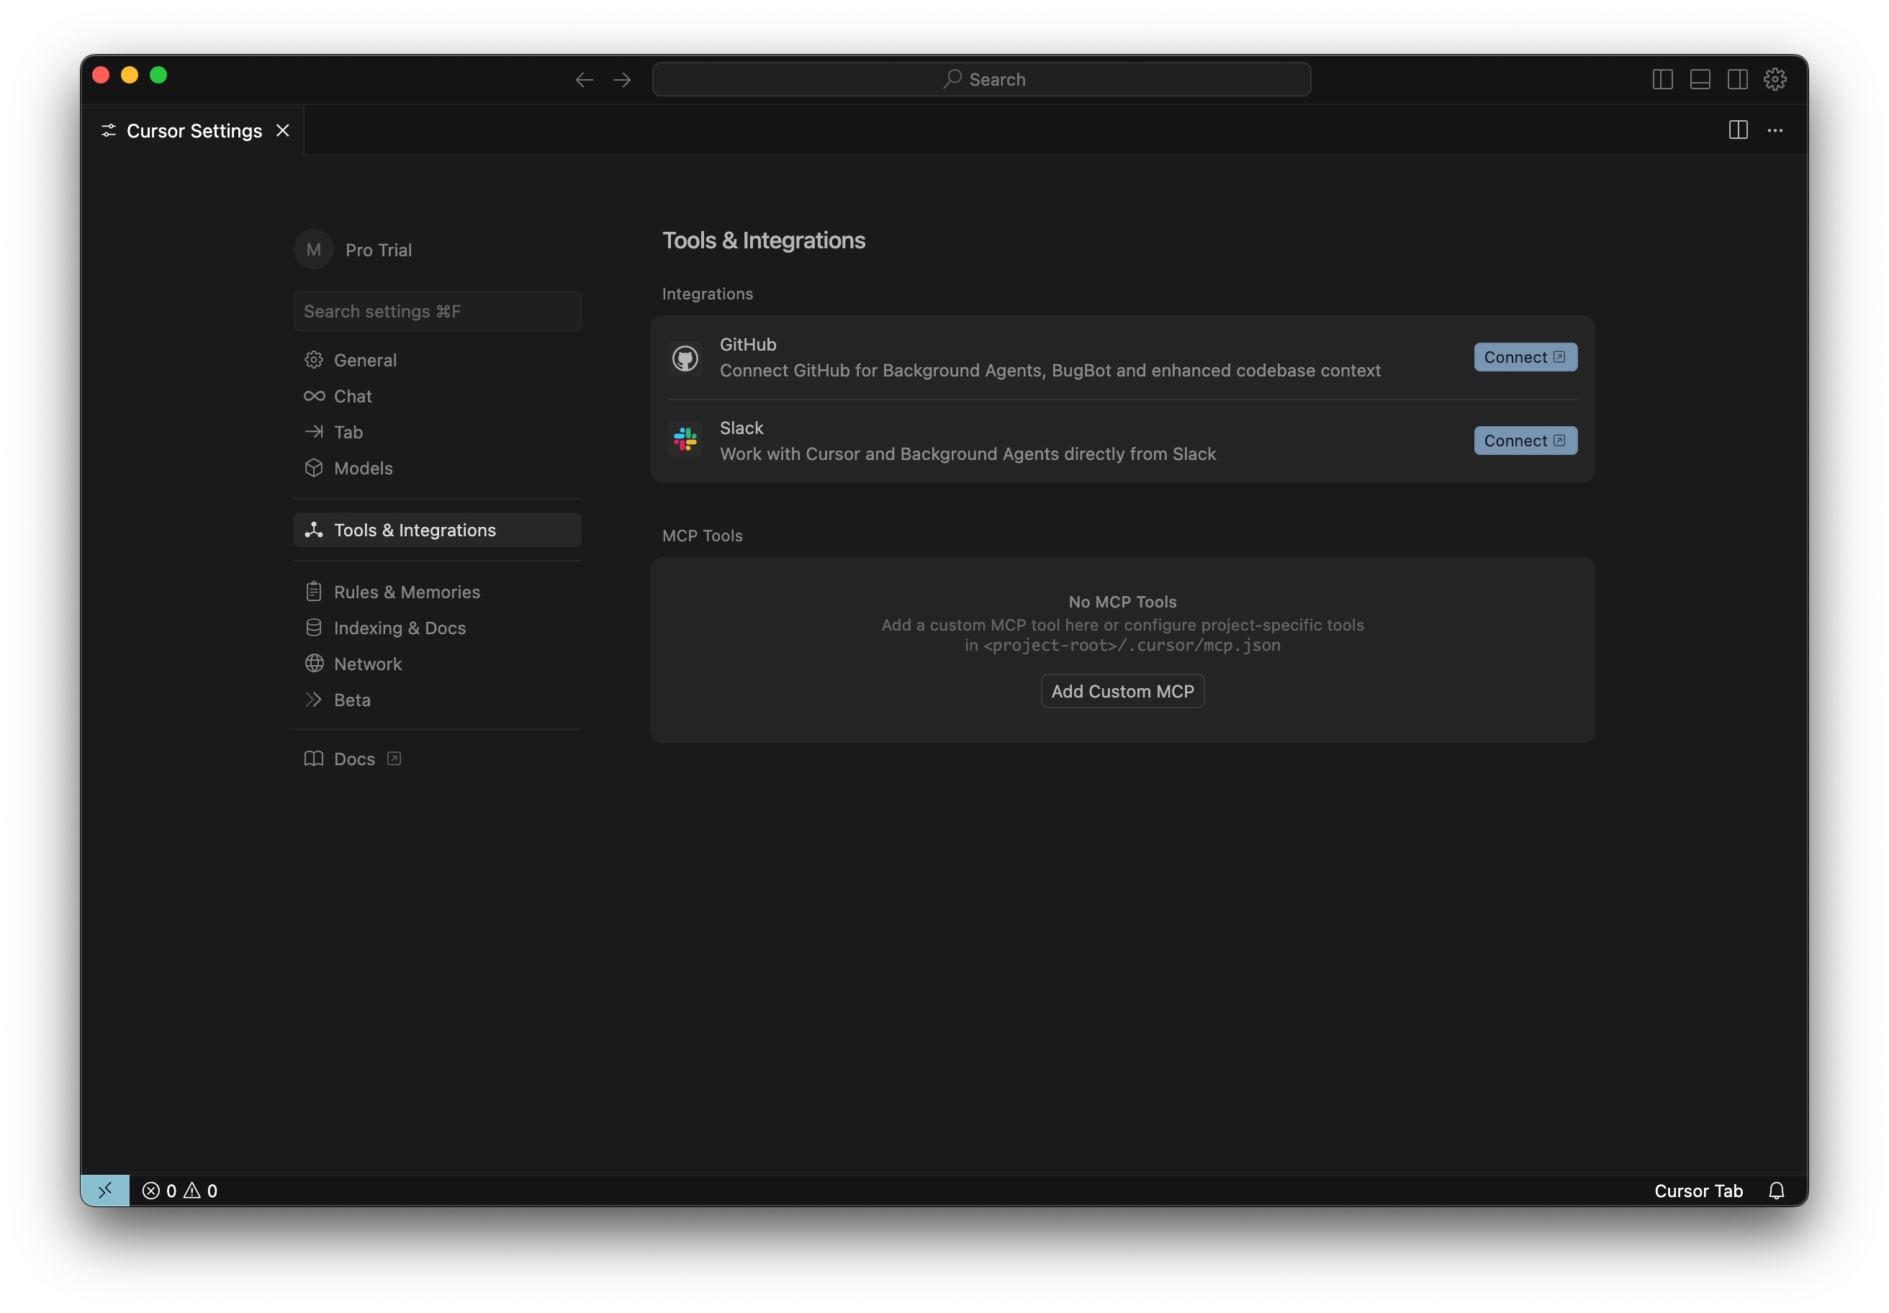Screen dimensions: 1889x1313
Task: Click the Tab arrow icon in sidebar
Action: (x=313, y=432)
